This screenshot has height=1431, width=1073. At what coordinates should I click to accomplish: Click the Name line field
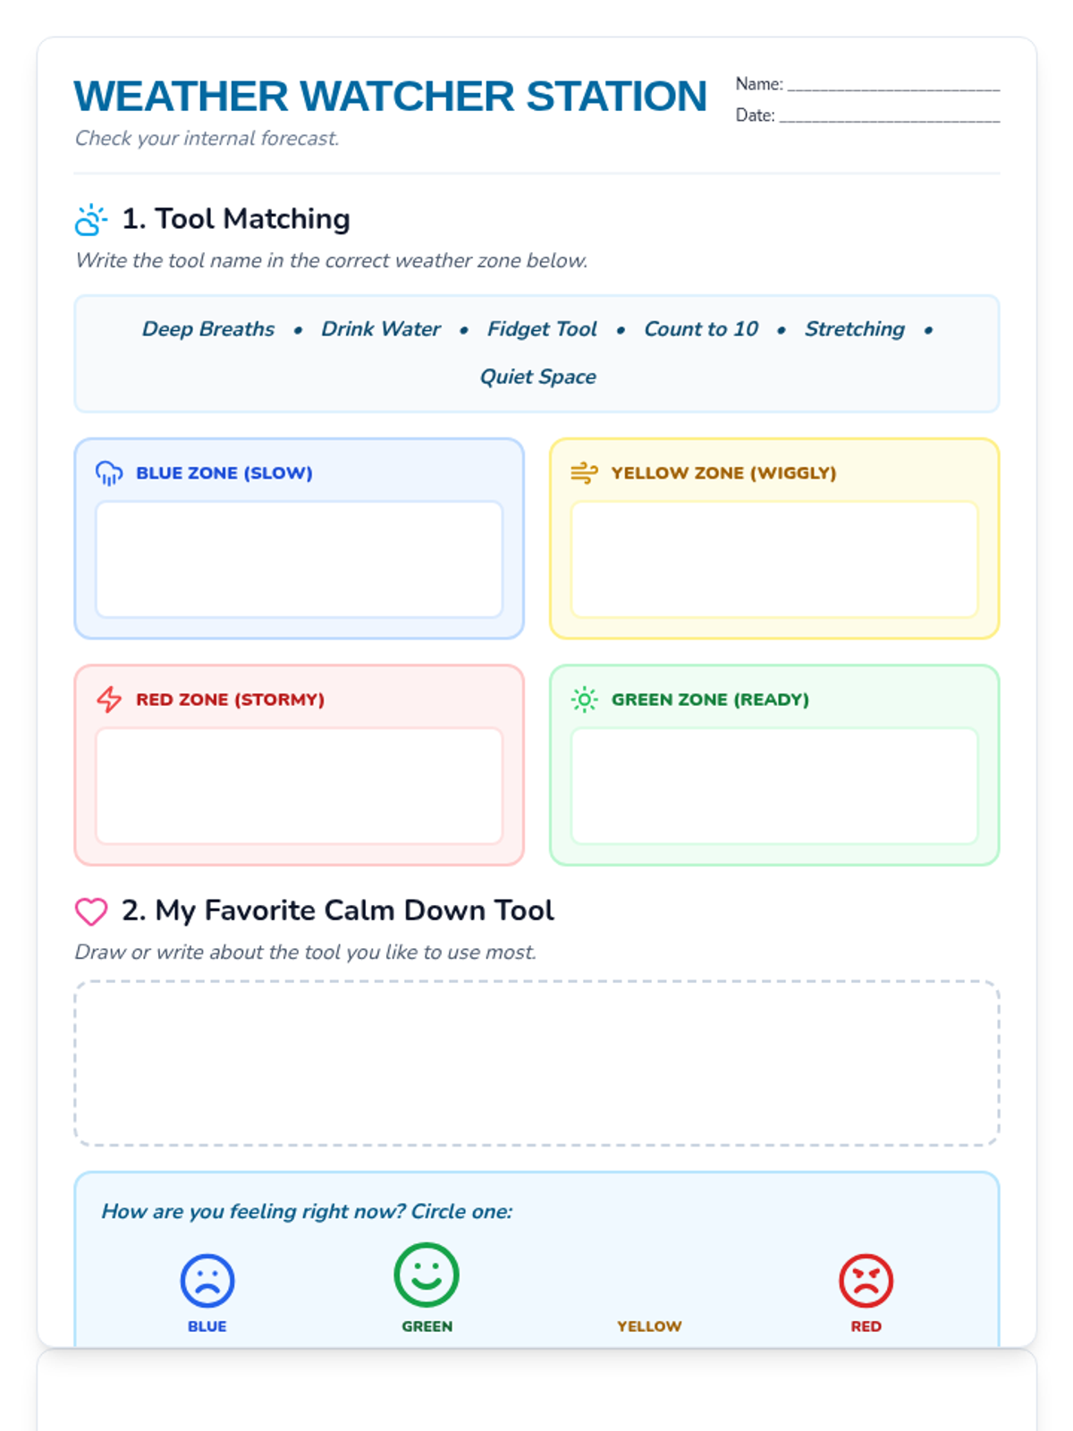(893, 84)
